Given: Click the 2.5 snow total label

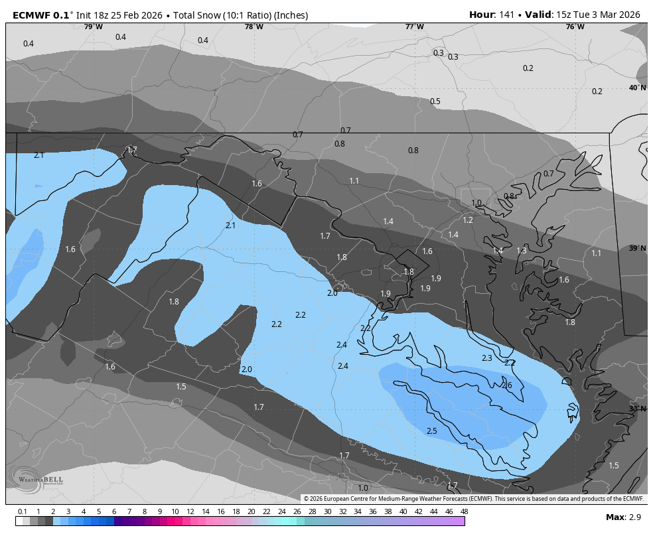Looking at the screenshot, I should (431, 431).
